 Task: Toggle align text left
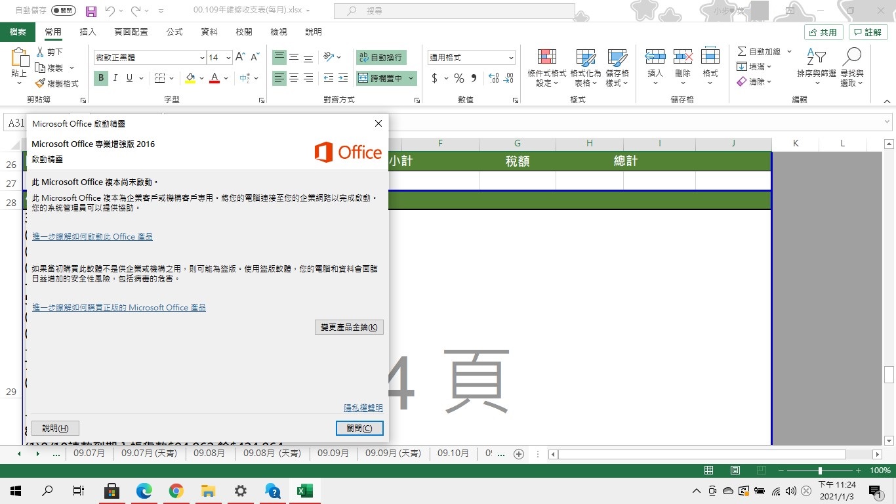(x=279, y=78)
